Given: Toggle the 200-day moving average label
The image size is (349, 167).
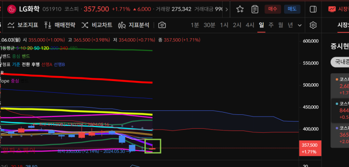Looking at the screenshot, I should tap(54, 48).
